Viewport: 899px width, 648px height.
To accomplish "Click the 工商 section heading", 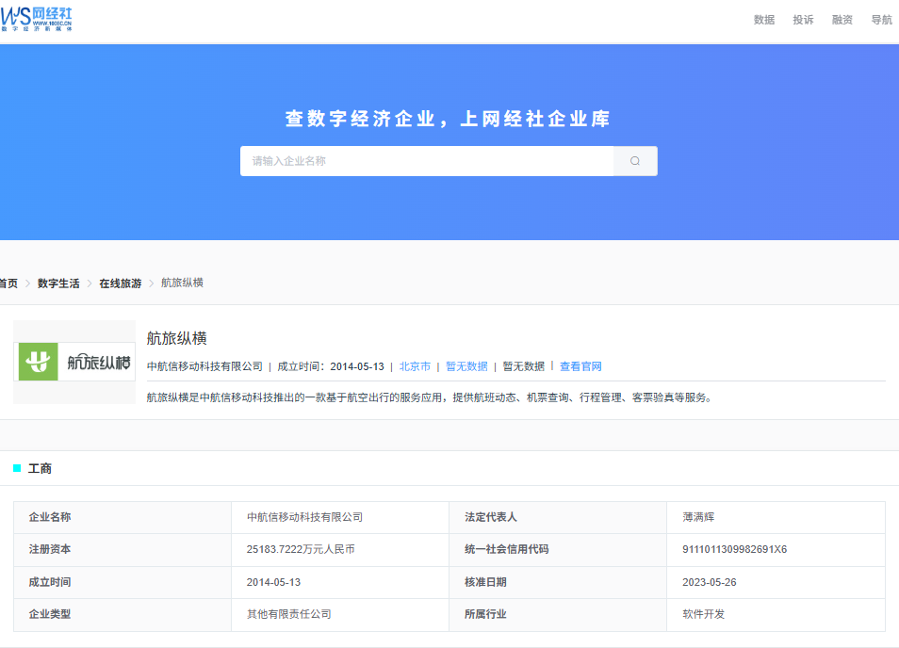I will point(40,469).
